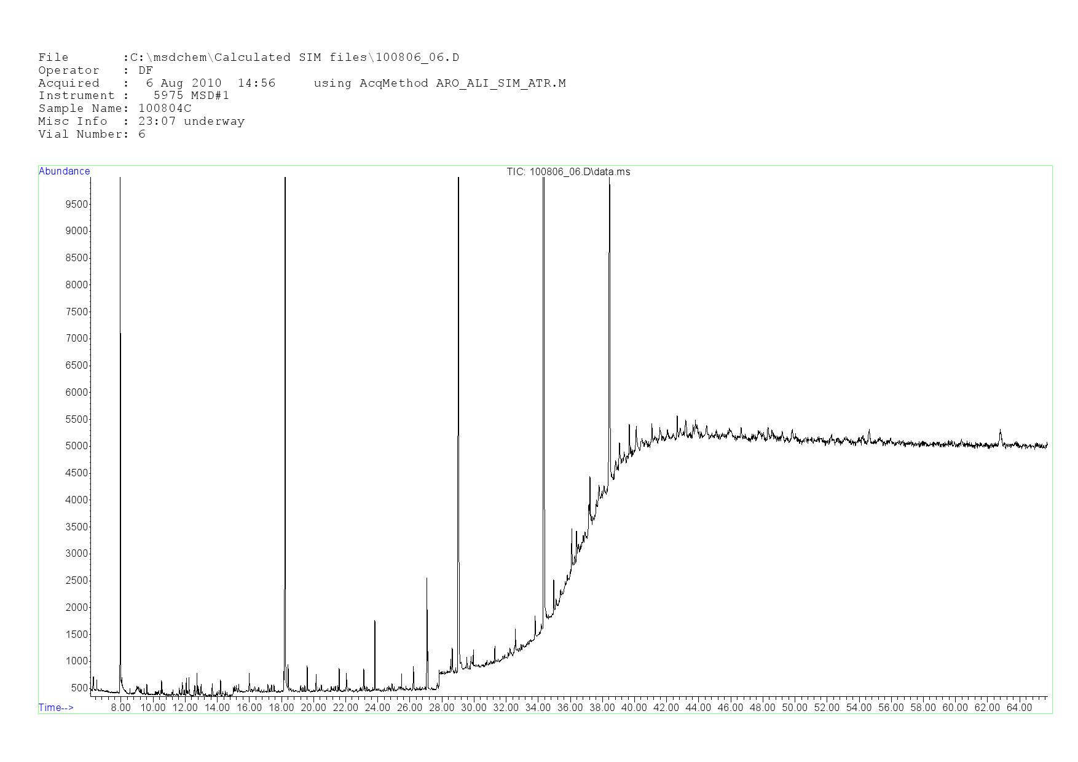This screenshot has width=1078, height=762.
Task: Click the 5000 abundance axis label
Action: click(x=77, y=446)
